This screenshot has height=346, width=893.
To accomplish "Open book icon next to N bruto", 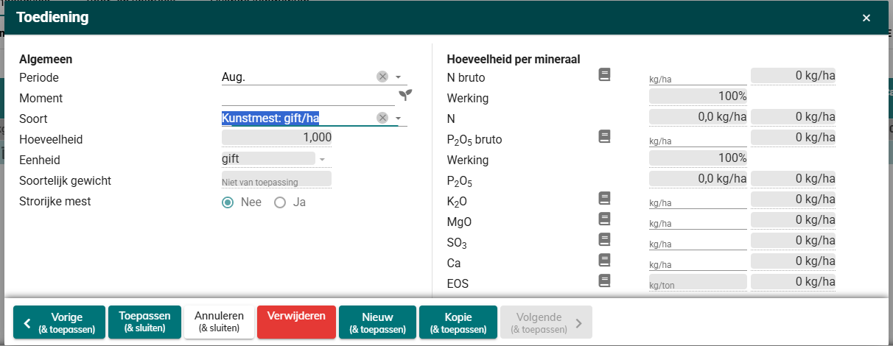I will [605, 74].
